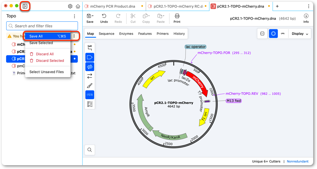Image resolution: width=317 pixels, height=169 pixels.
Task: Select the yellow f1 ori feature
Action: click(204, 117)
